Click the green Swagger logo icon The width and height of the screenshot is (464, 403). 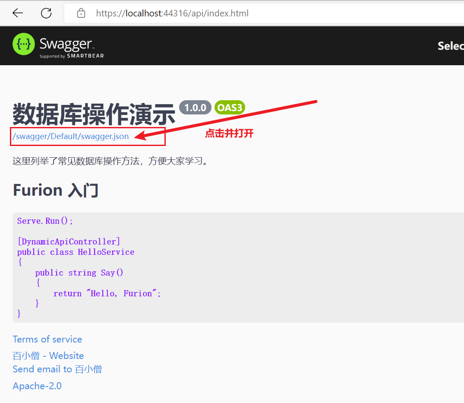(x=23, y=44)
